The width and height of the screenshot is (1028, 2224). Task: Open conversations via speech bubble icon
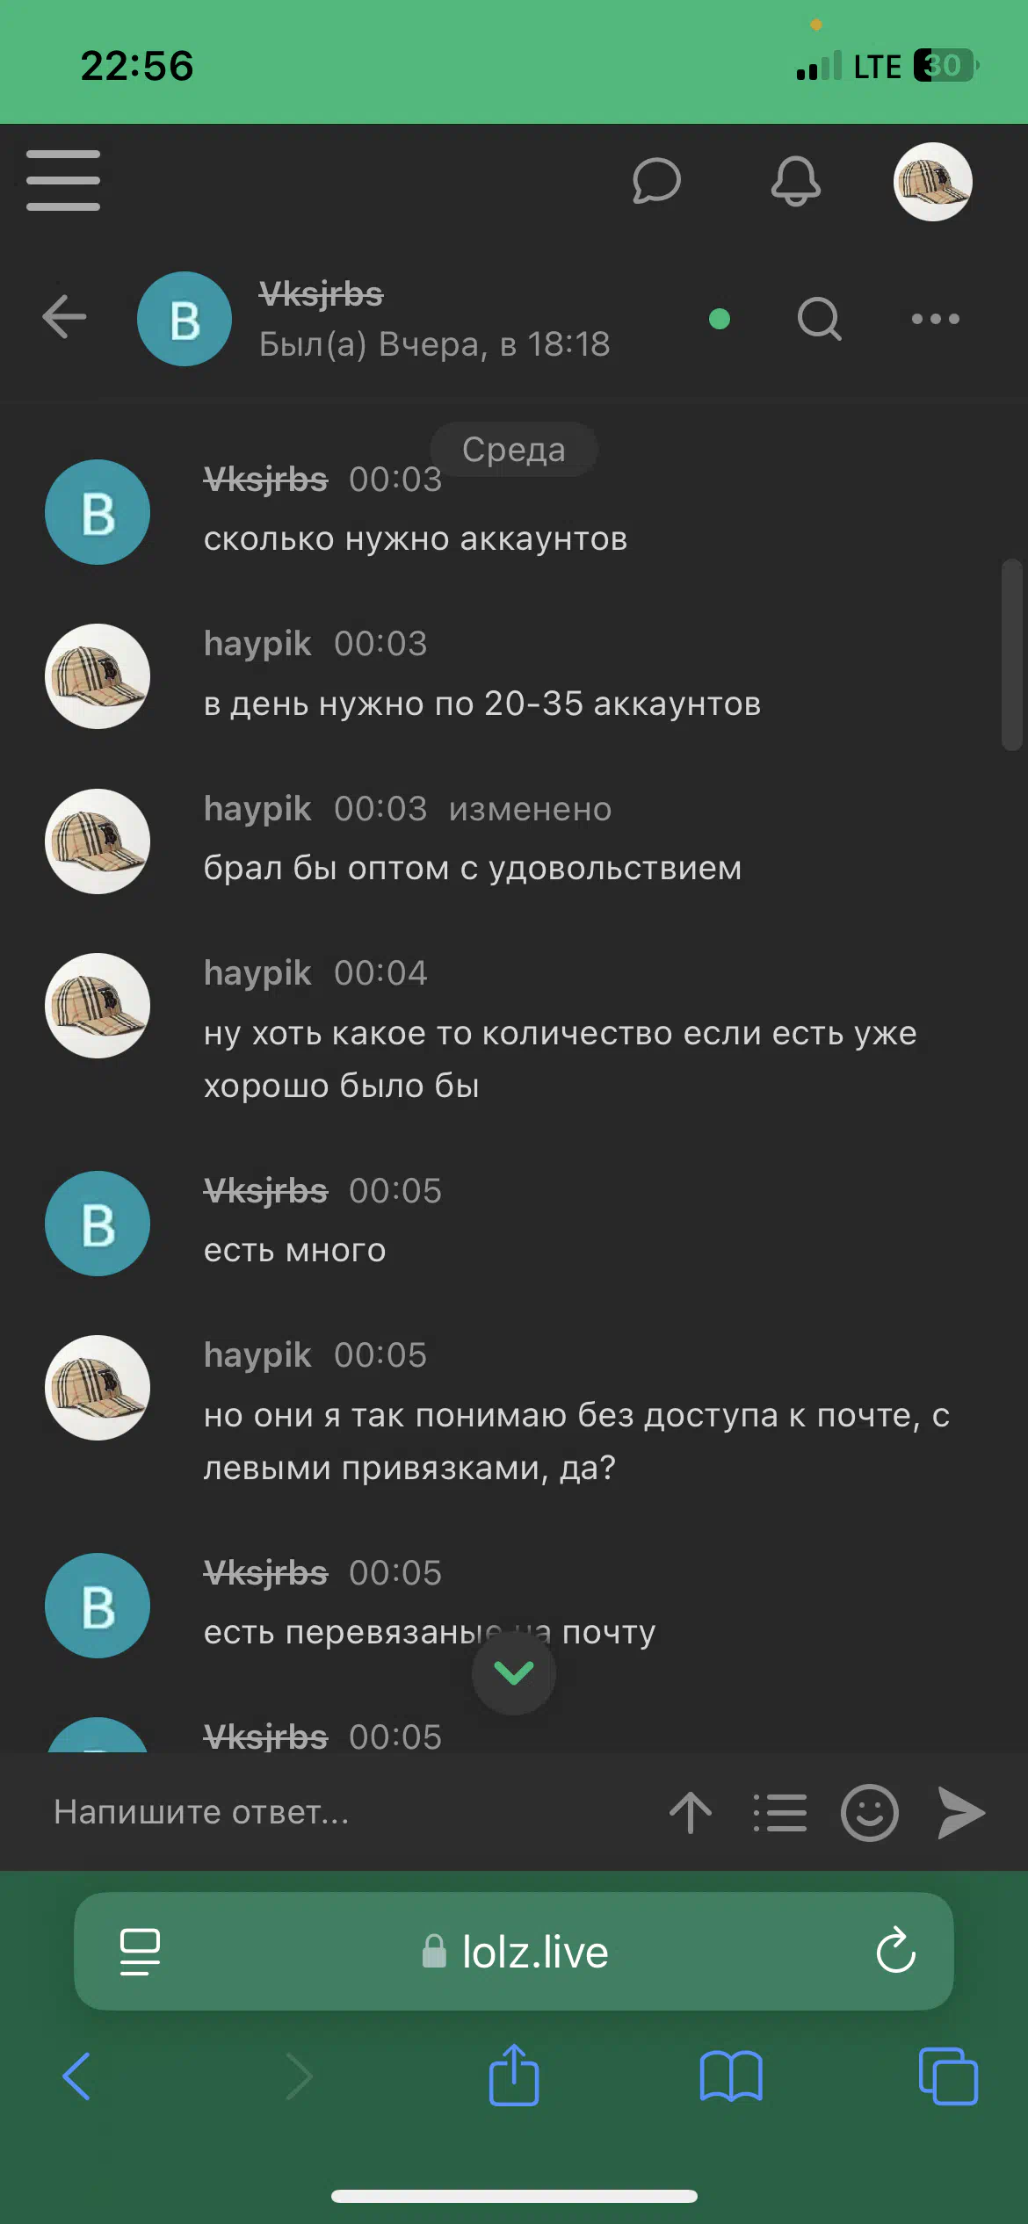(656, 181)
